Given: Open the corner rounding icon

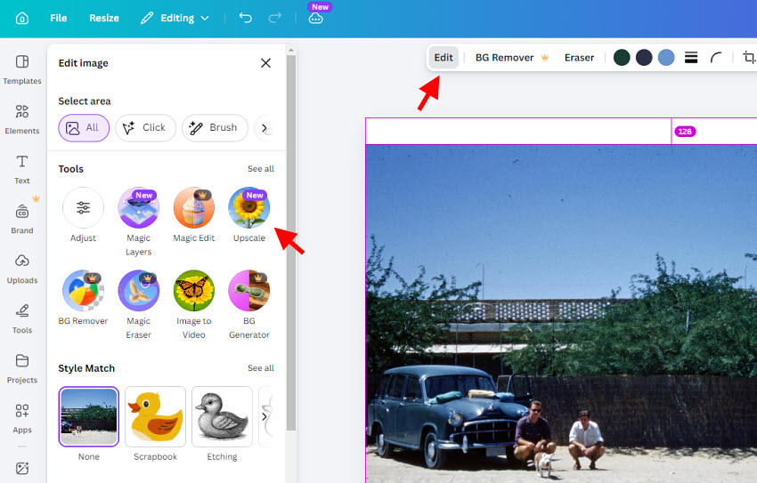Looking at the screenshot, I should 716,58.
